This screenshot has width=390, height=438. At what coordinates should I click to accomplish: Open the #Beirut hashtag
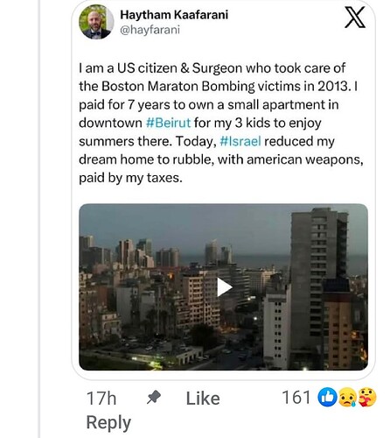coord(168,123)
